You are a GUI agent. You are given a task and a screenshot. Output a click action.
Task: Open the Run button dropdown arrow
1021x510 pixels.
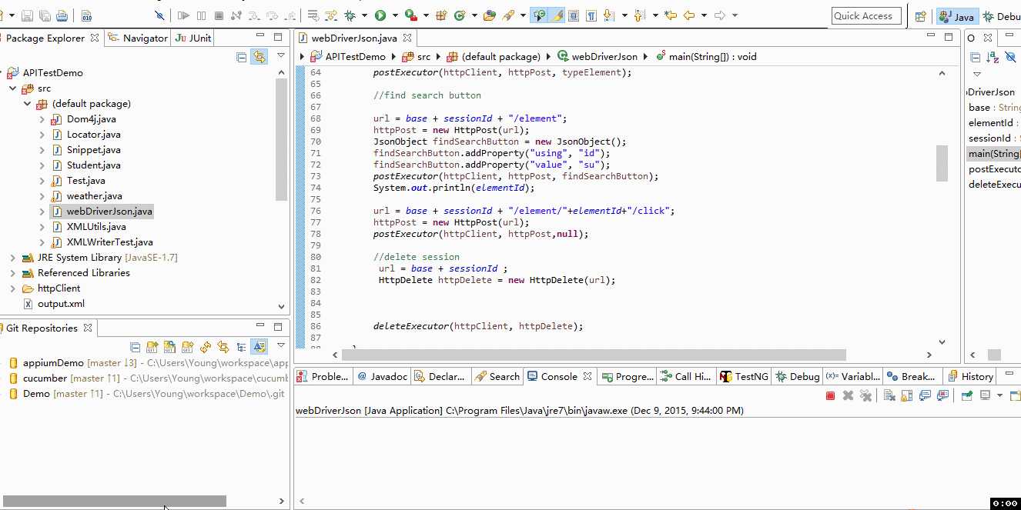pyautogui.click(x=395, y=15)
